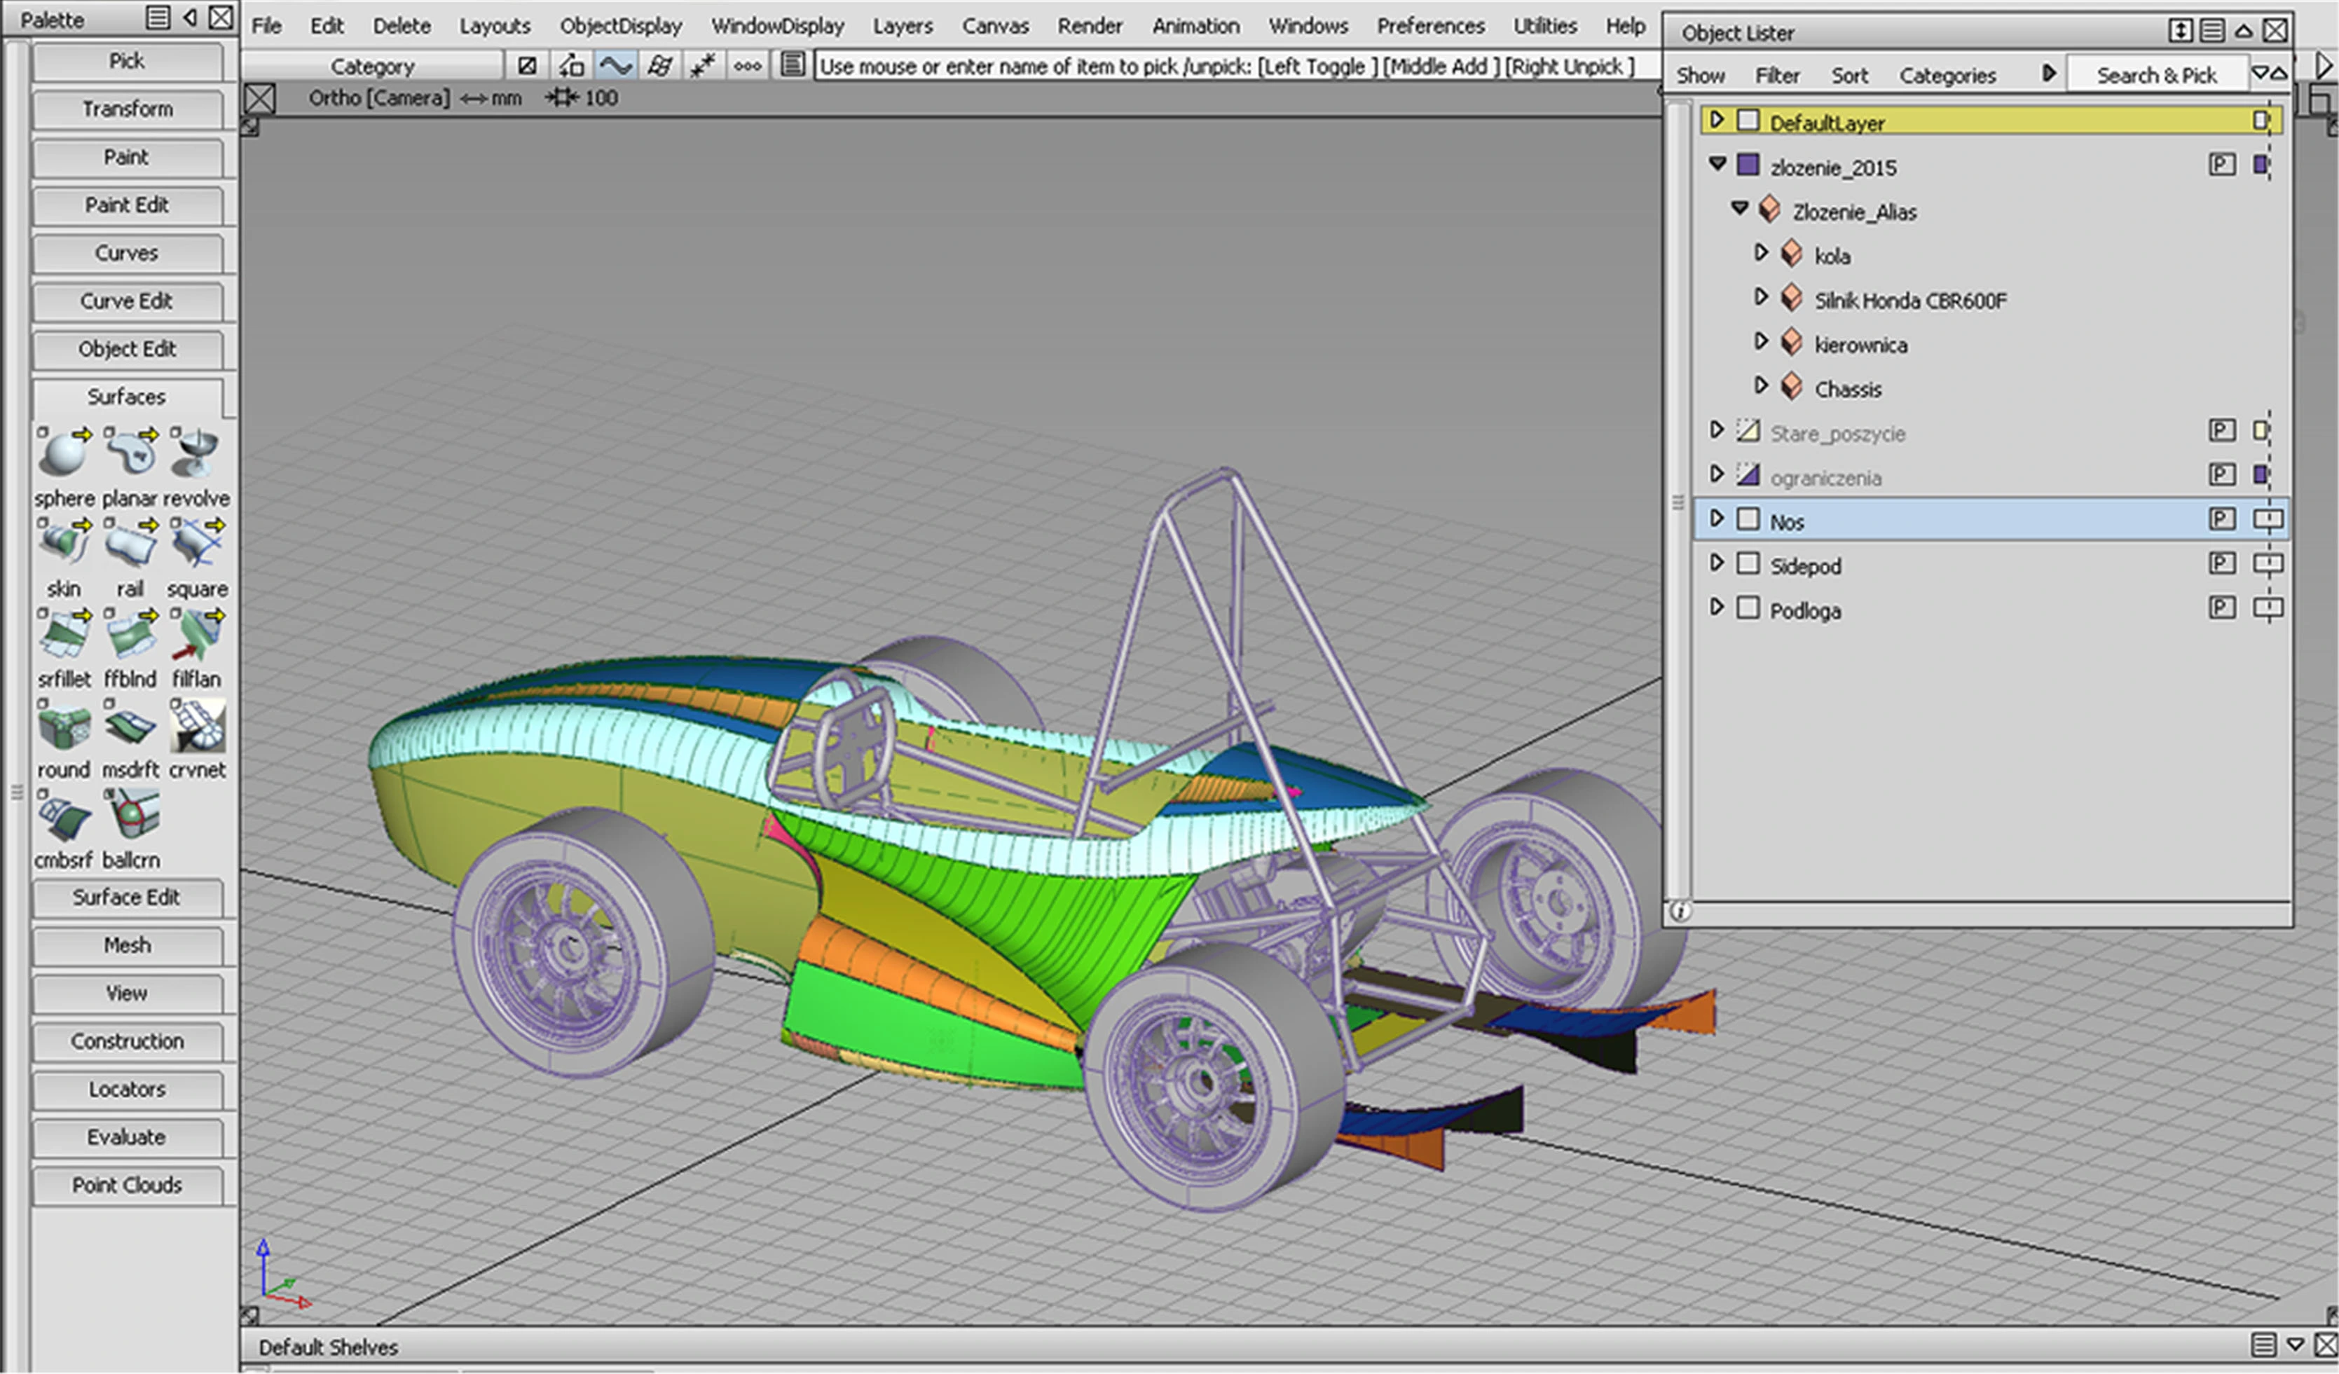Open the Render menu
2339x1374 pixels.
[x=1090, y=26]
